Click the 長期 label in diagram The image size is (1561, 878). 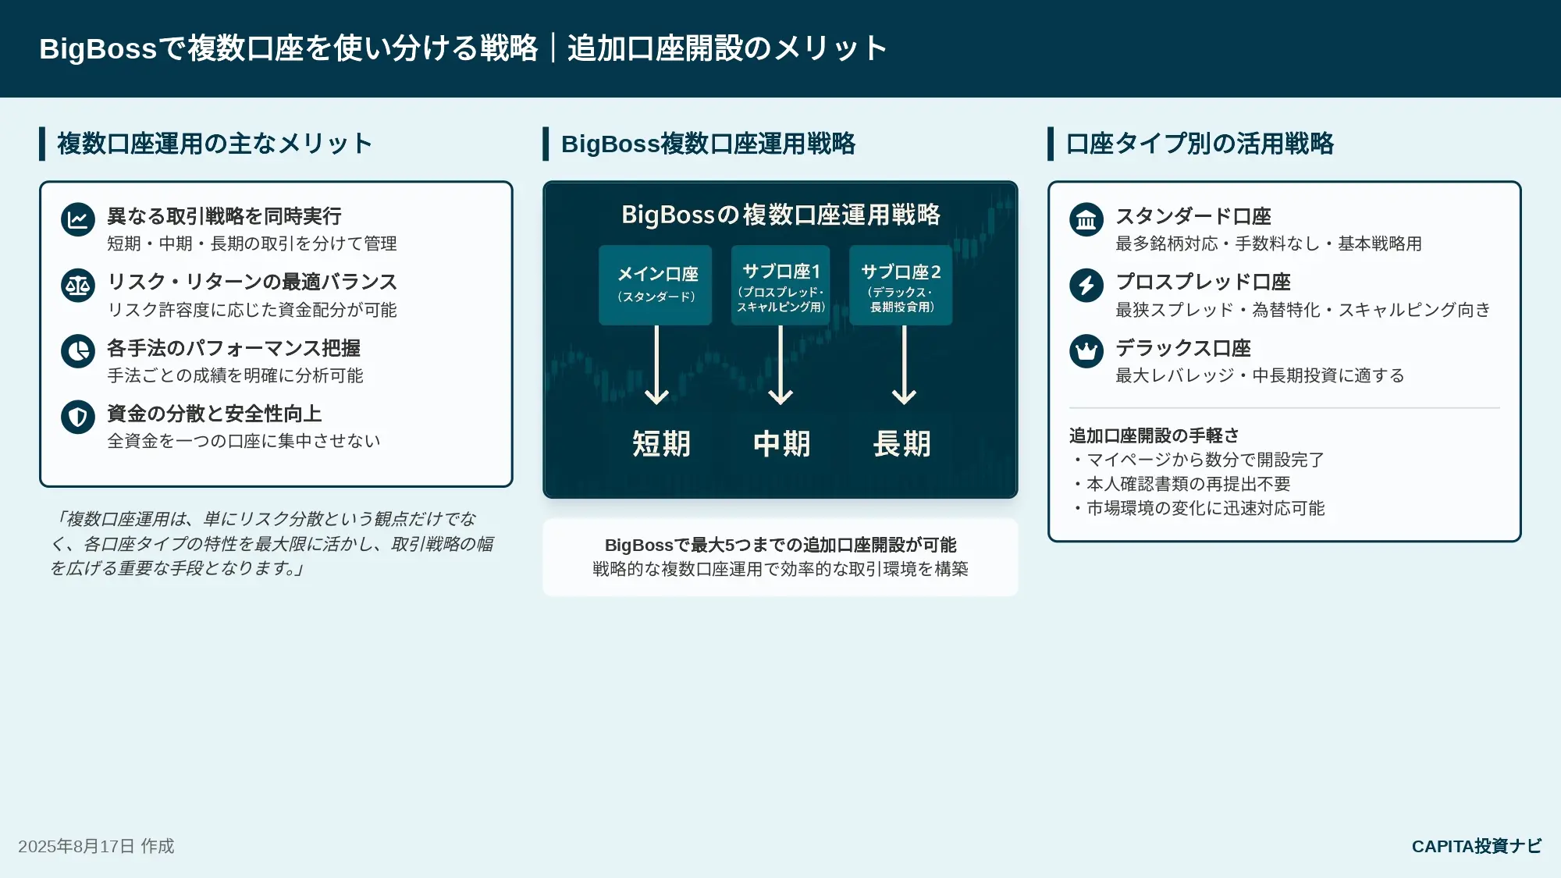click(901, 444)
